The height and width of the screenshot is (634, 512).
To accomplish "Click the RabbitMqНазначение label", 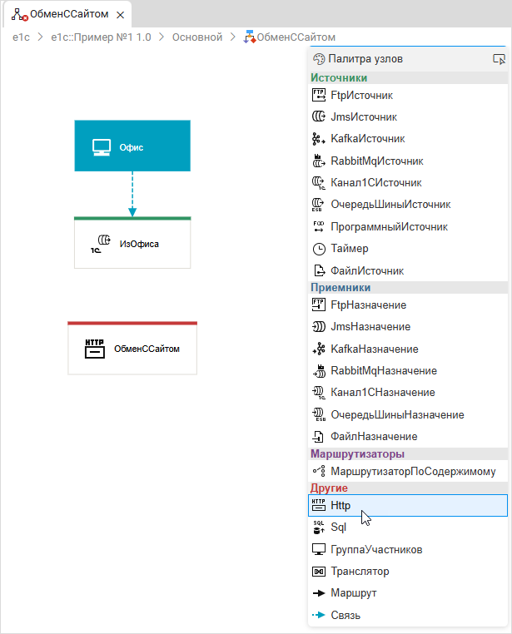I will pyautogui.click(x=384, y=370).
